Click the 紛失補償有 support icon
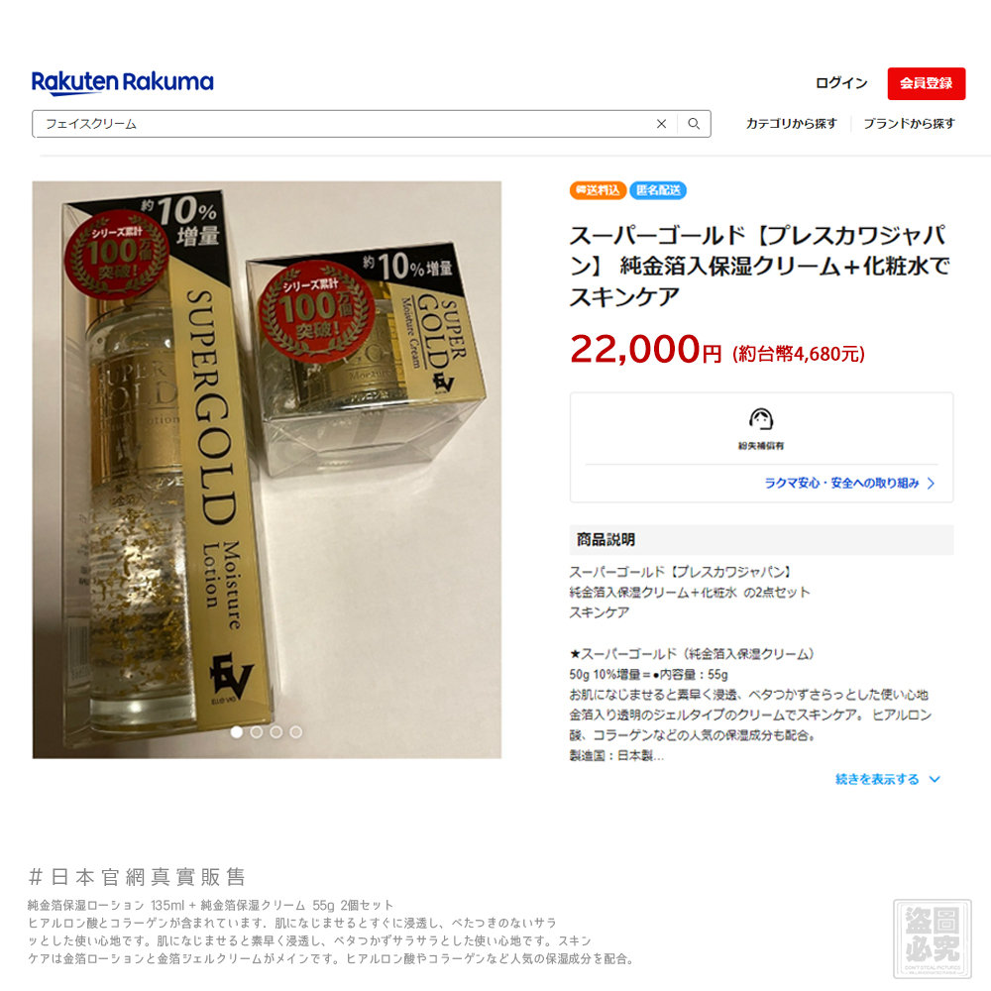This screenshot has width=991, height=991. [x=761, y=419]
